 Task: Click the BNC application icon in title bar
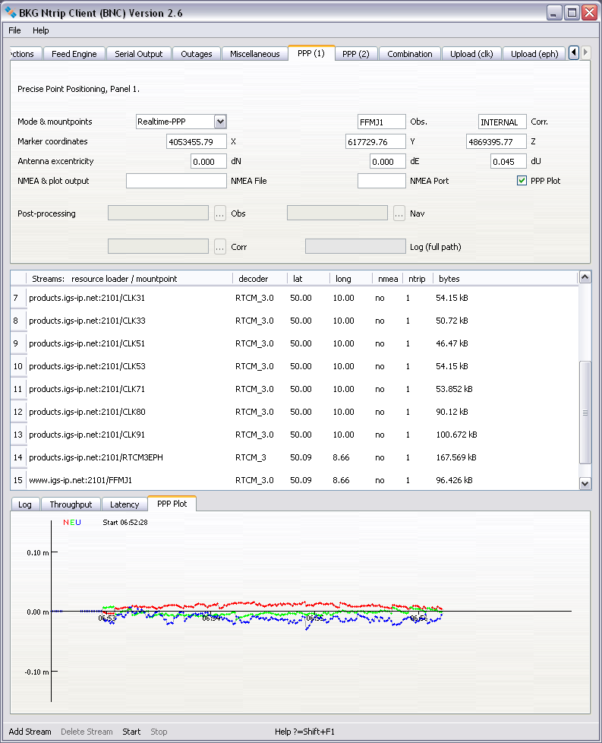(x=11, y=12)
